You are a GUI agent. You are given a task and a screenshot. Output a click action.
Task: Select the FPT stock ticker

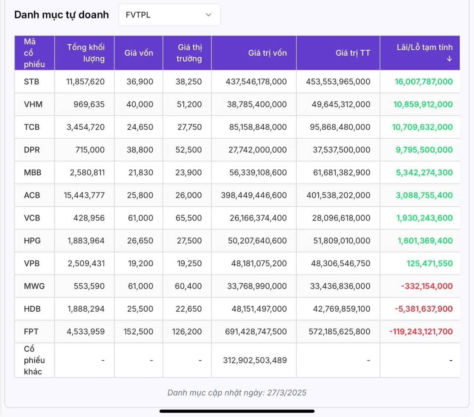click(31, 332)
